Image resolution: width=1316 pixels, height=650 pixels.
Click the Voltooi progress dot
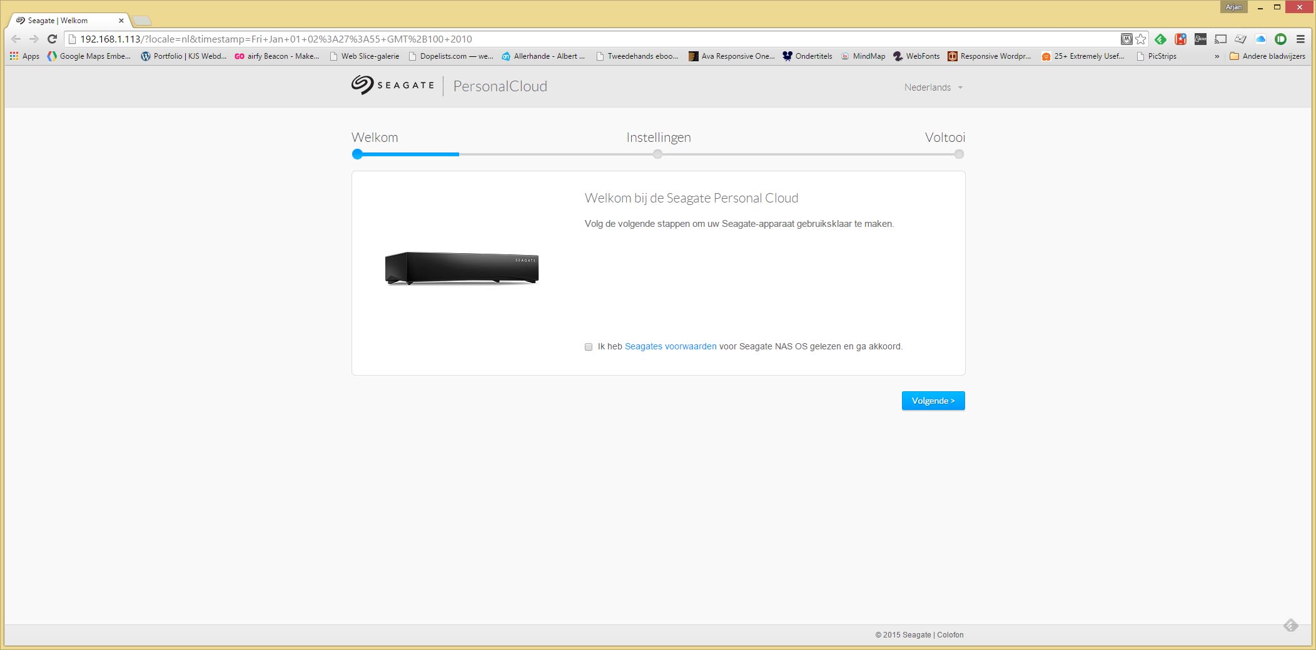(959, 154)
